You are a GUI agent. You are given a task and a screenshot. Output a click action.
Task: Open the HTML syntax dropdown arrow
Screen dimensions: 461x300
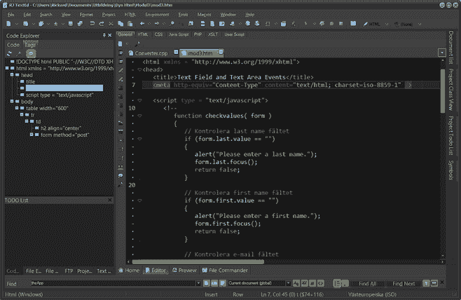pyautogui.click(x=387, y=24)
